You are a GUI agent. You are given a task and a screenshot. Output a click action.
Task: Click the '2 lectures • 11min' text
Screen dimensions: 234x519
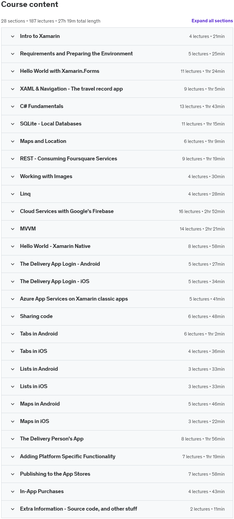point(207,509)
